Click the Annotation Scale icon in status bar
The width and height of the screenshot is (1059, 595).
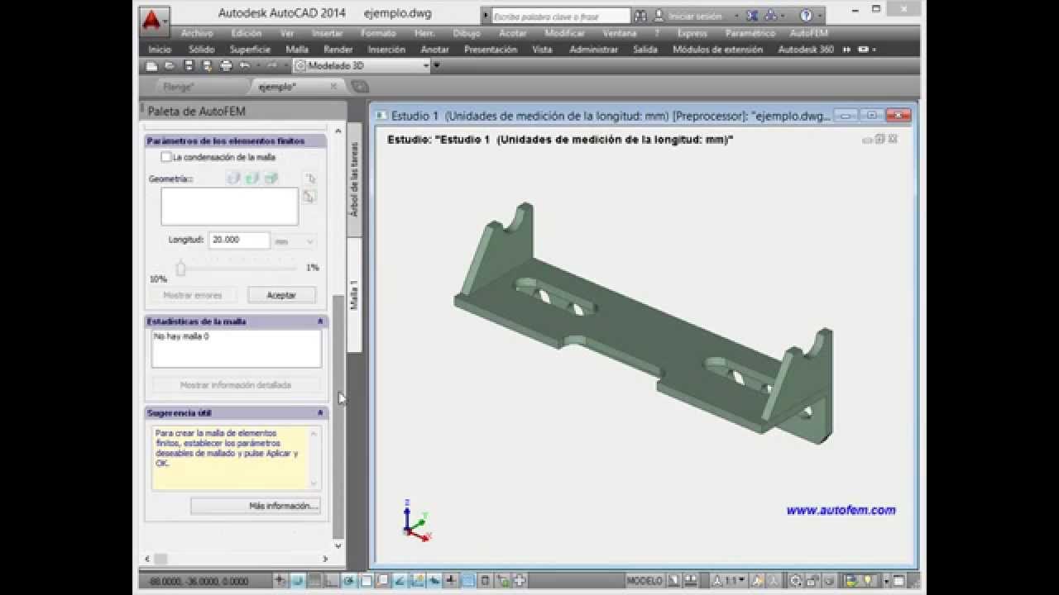click(717, 580)
